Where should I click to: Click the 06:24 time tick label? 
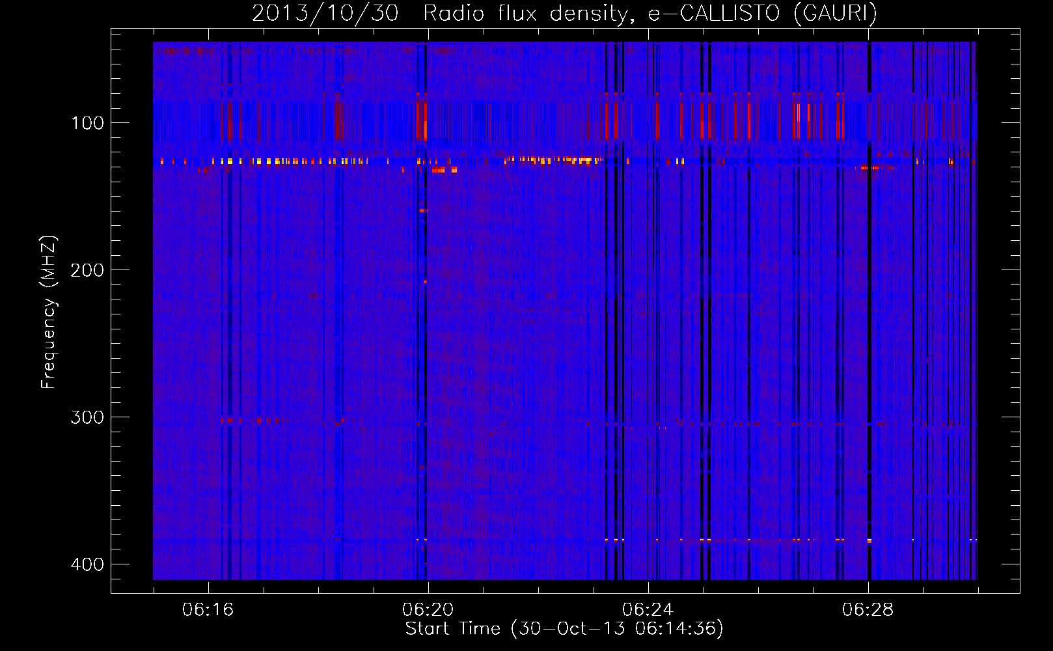[648, 610]
